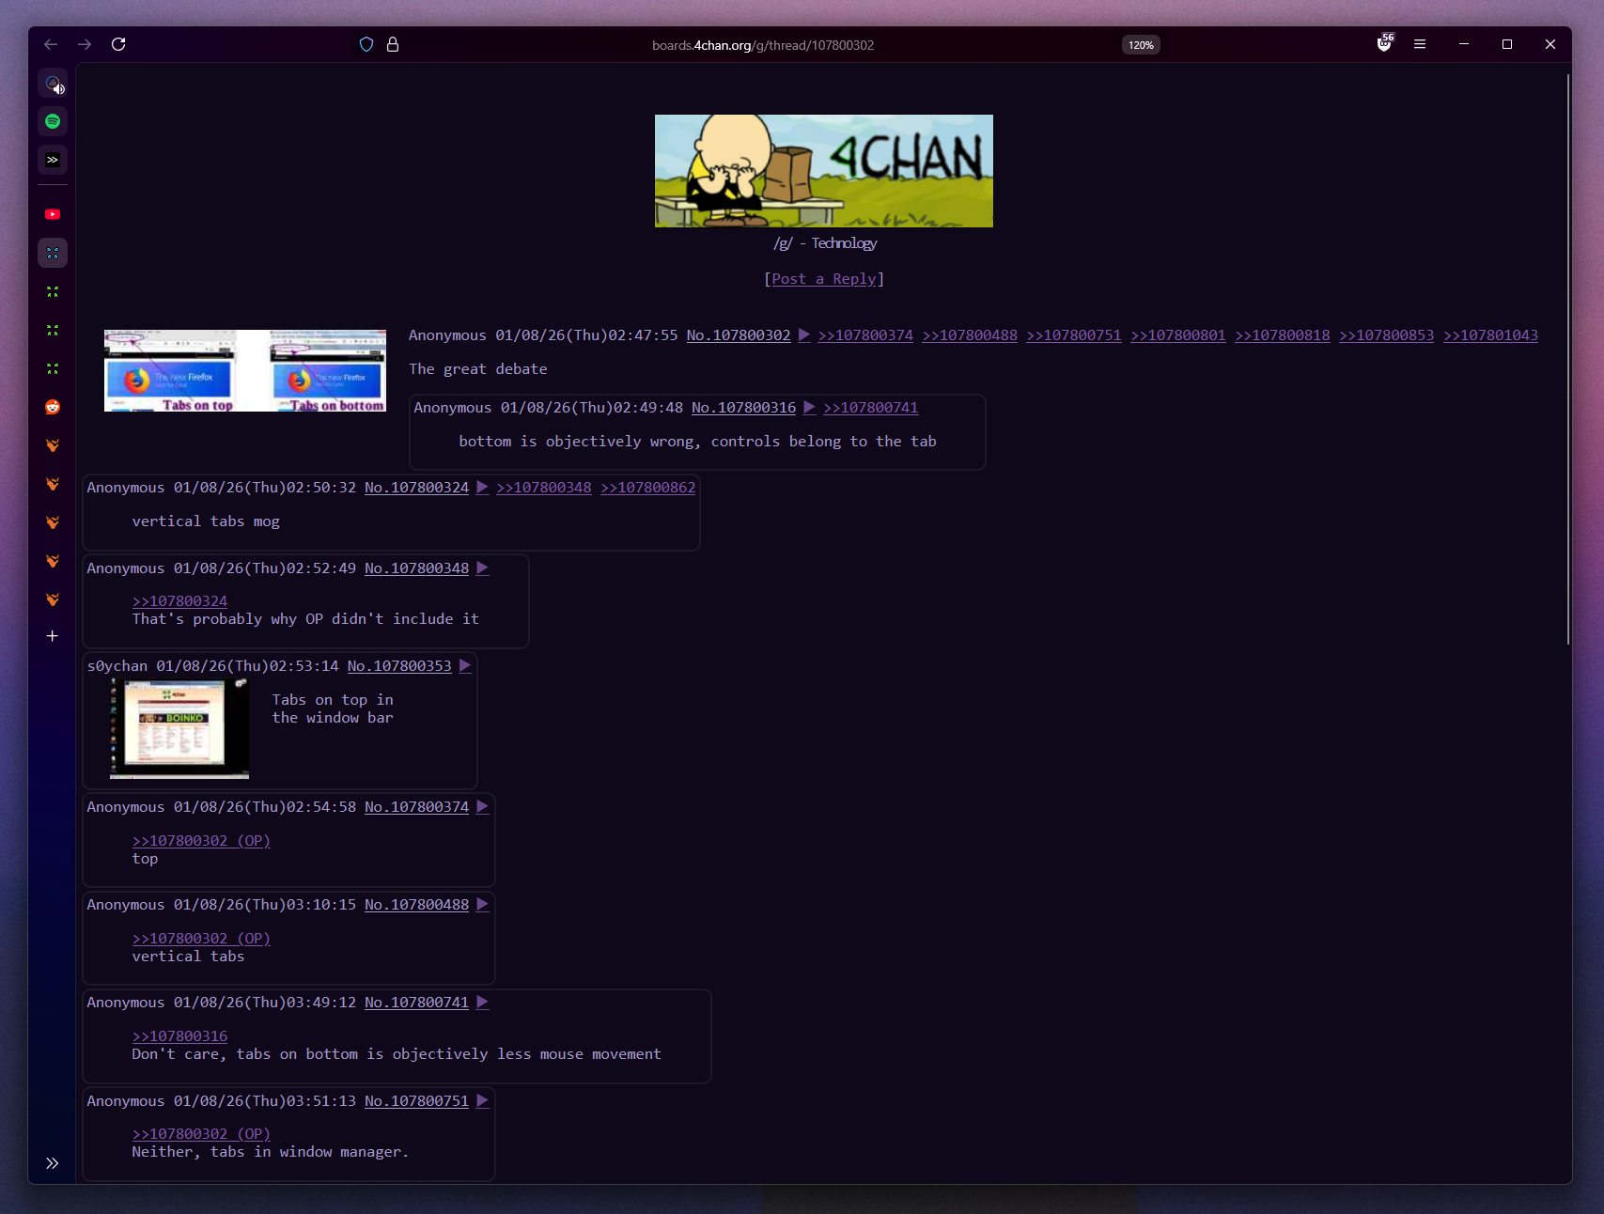Screen dimensions: 1604x1214
Task: Open the uBlock Origin extension showing 56
Action: tap(1384, 43)
